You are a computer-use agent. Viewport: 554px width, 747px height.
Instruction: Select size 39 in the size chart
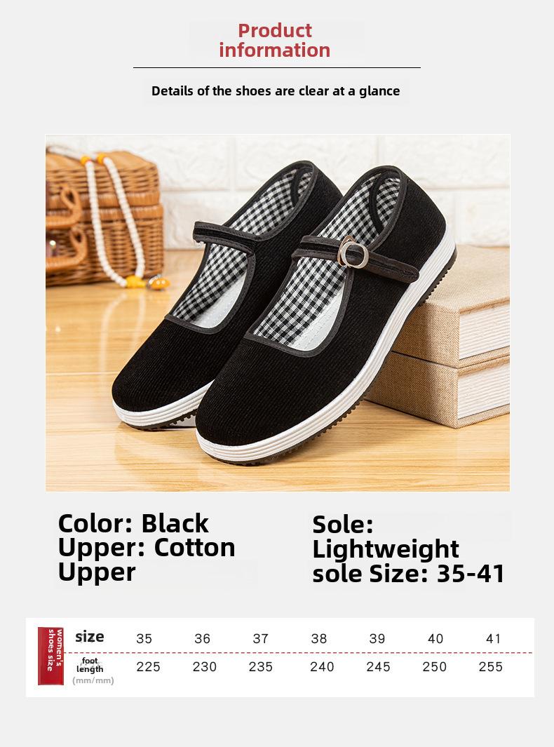[377, 638]
